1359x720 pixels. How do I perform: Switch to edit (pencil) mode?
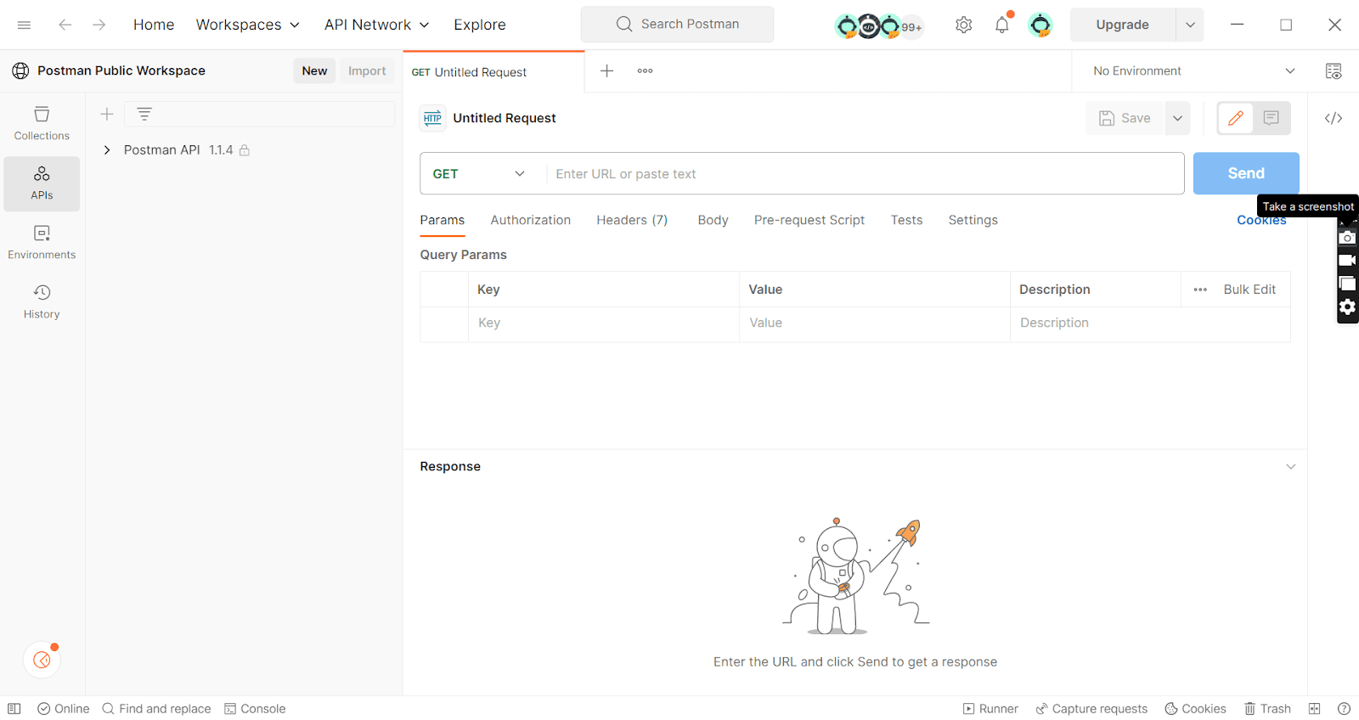[x=1236, y=118]
